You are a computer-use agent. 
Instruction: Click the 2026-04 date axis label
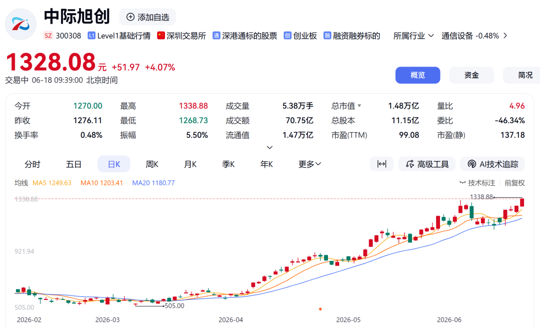(230, 319)
